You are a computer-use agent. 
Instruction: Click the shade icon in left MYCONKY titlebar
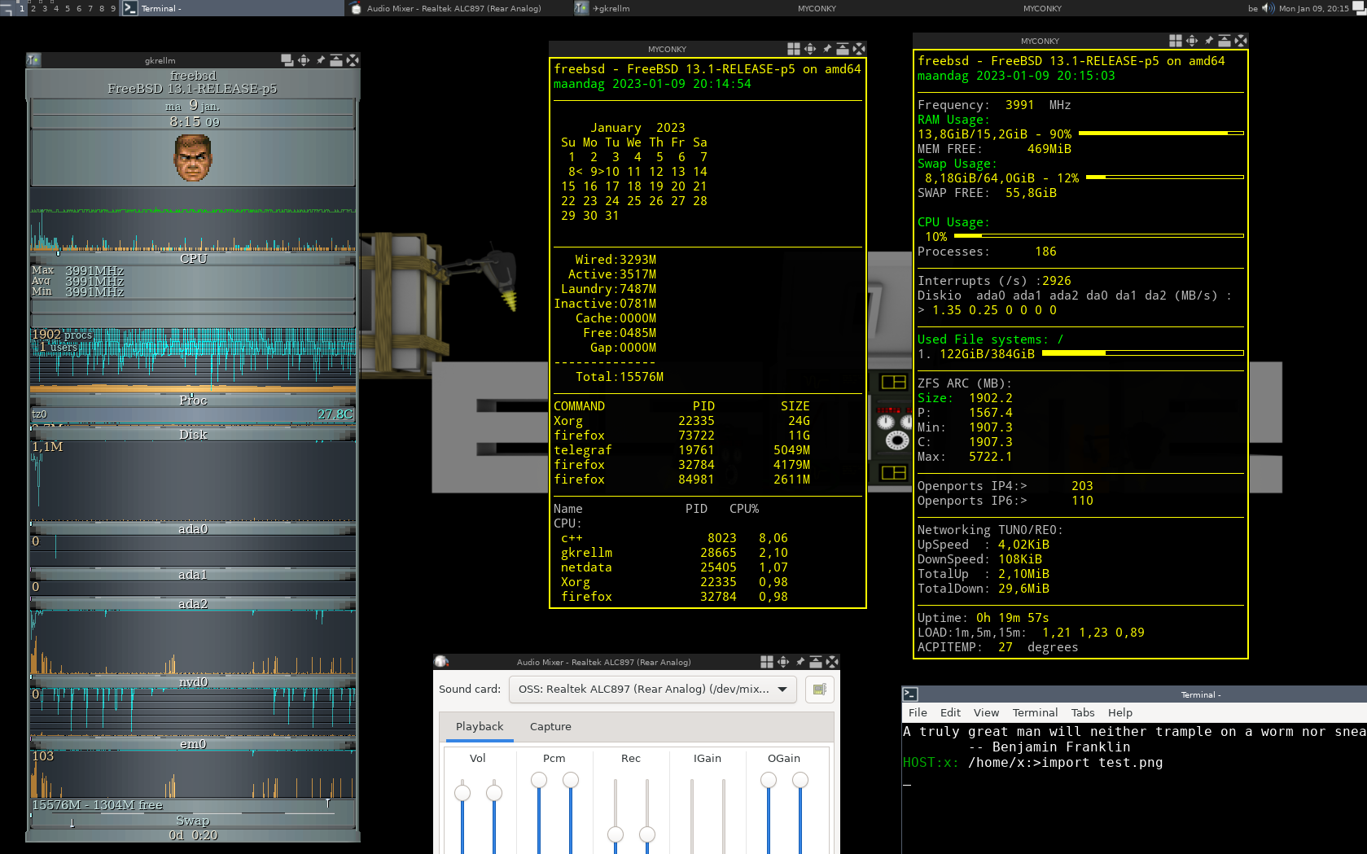click(843, 49)
